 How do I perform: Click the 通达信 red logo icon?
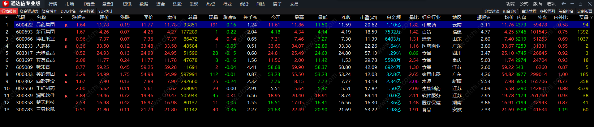[5, 4]
